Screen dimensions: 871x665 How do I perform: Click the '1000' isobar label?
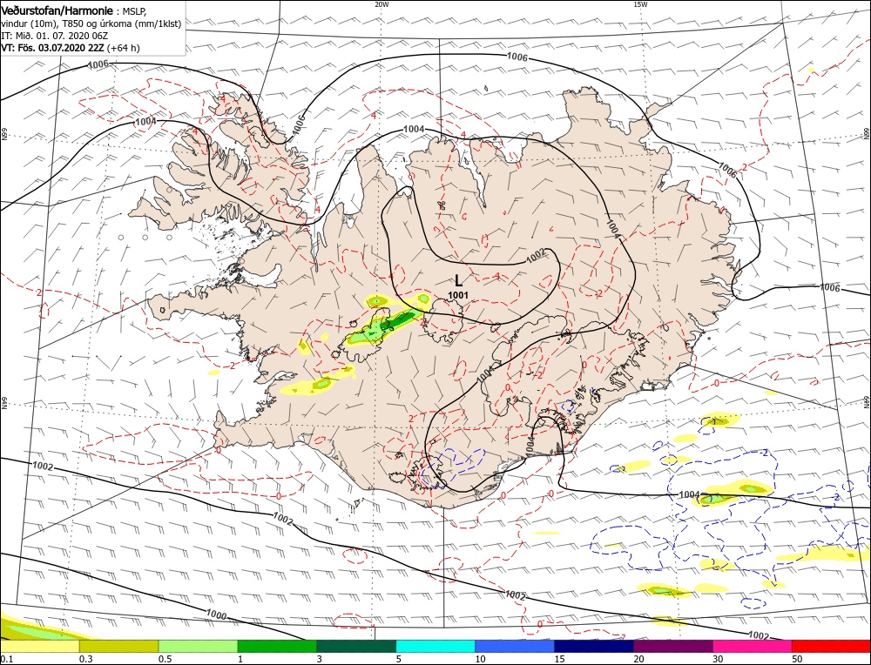tap(215, 615)
